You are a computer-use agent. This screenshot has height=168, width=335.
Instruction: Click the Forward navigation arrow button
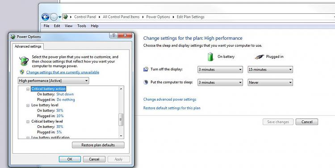[54, 17]
